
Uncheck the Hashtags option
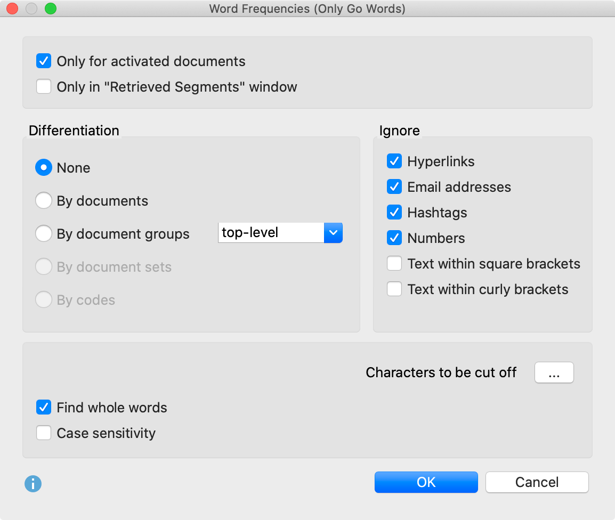coord(394,212)
